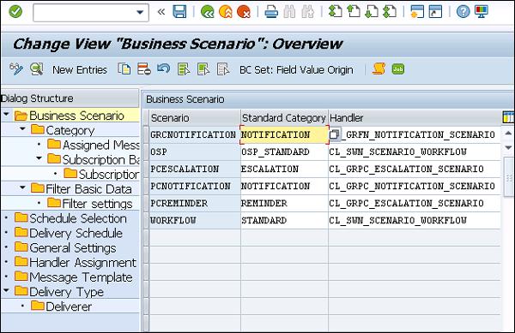Collapse the Filter Basic Data node

pos(22,187)
